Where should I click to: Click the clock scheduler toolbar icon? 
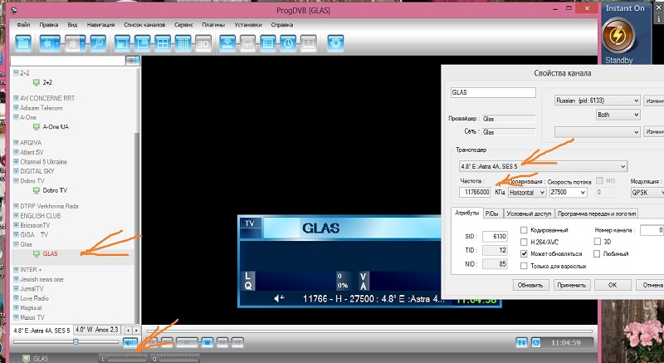pyautogui.click(x=287, y=42)
